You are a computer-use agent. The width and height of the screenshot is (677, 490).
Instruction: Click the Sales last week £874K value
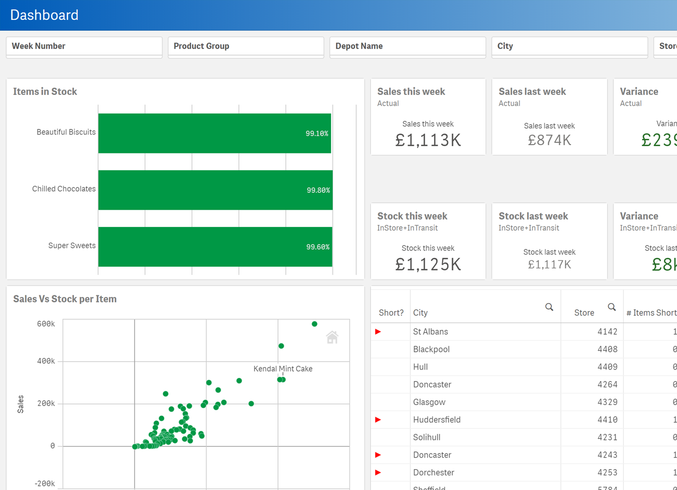tap(549, 140)
